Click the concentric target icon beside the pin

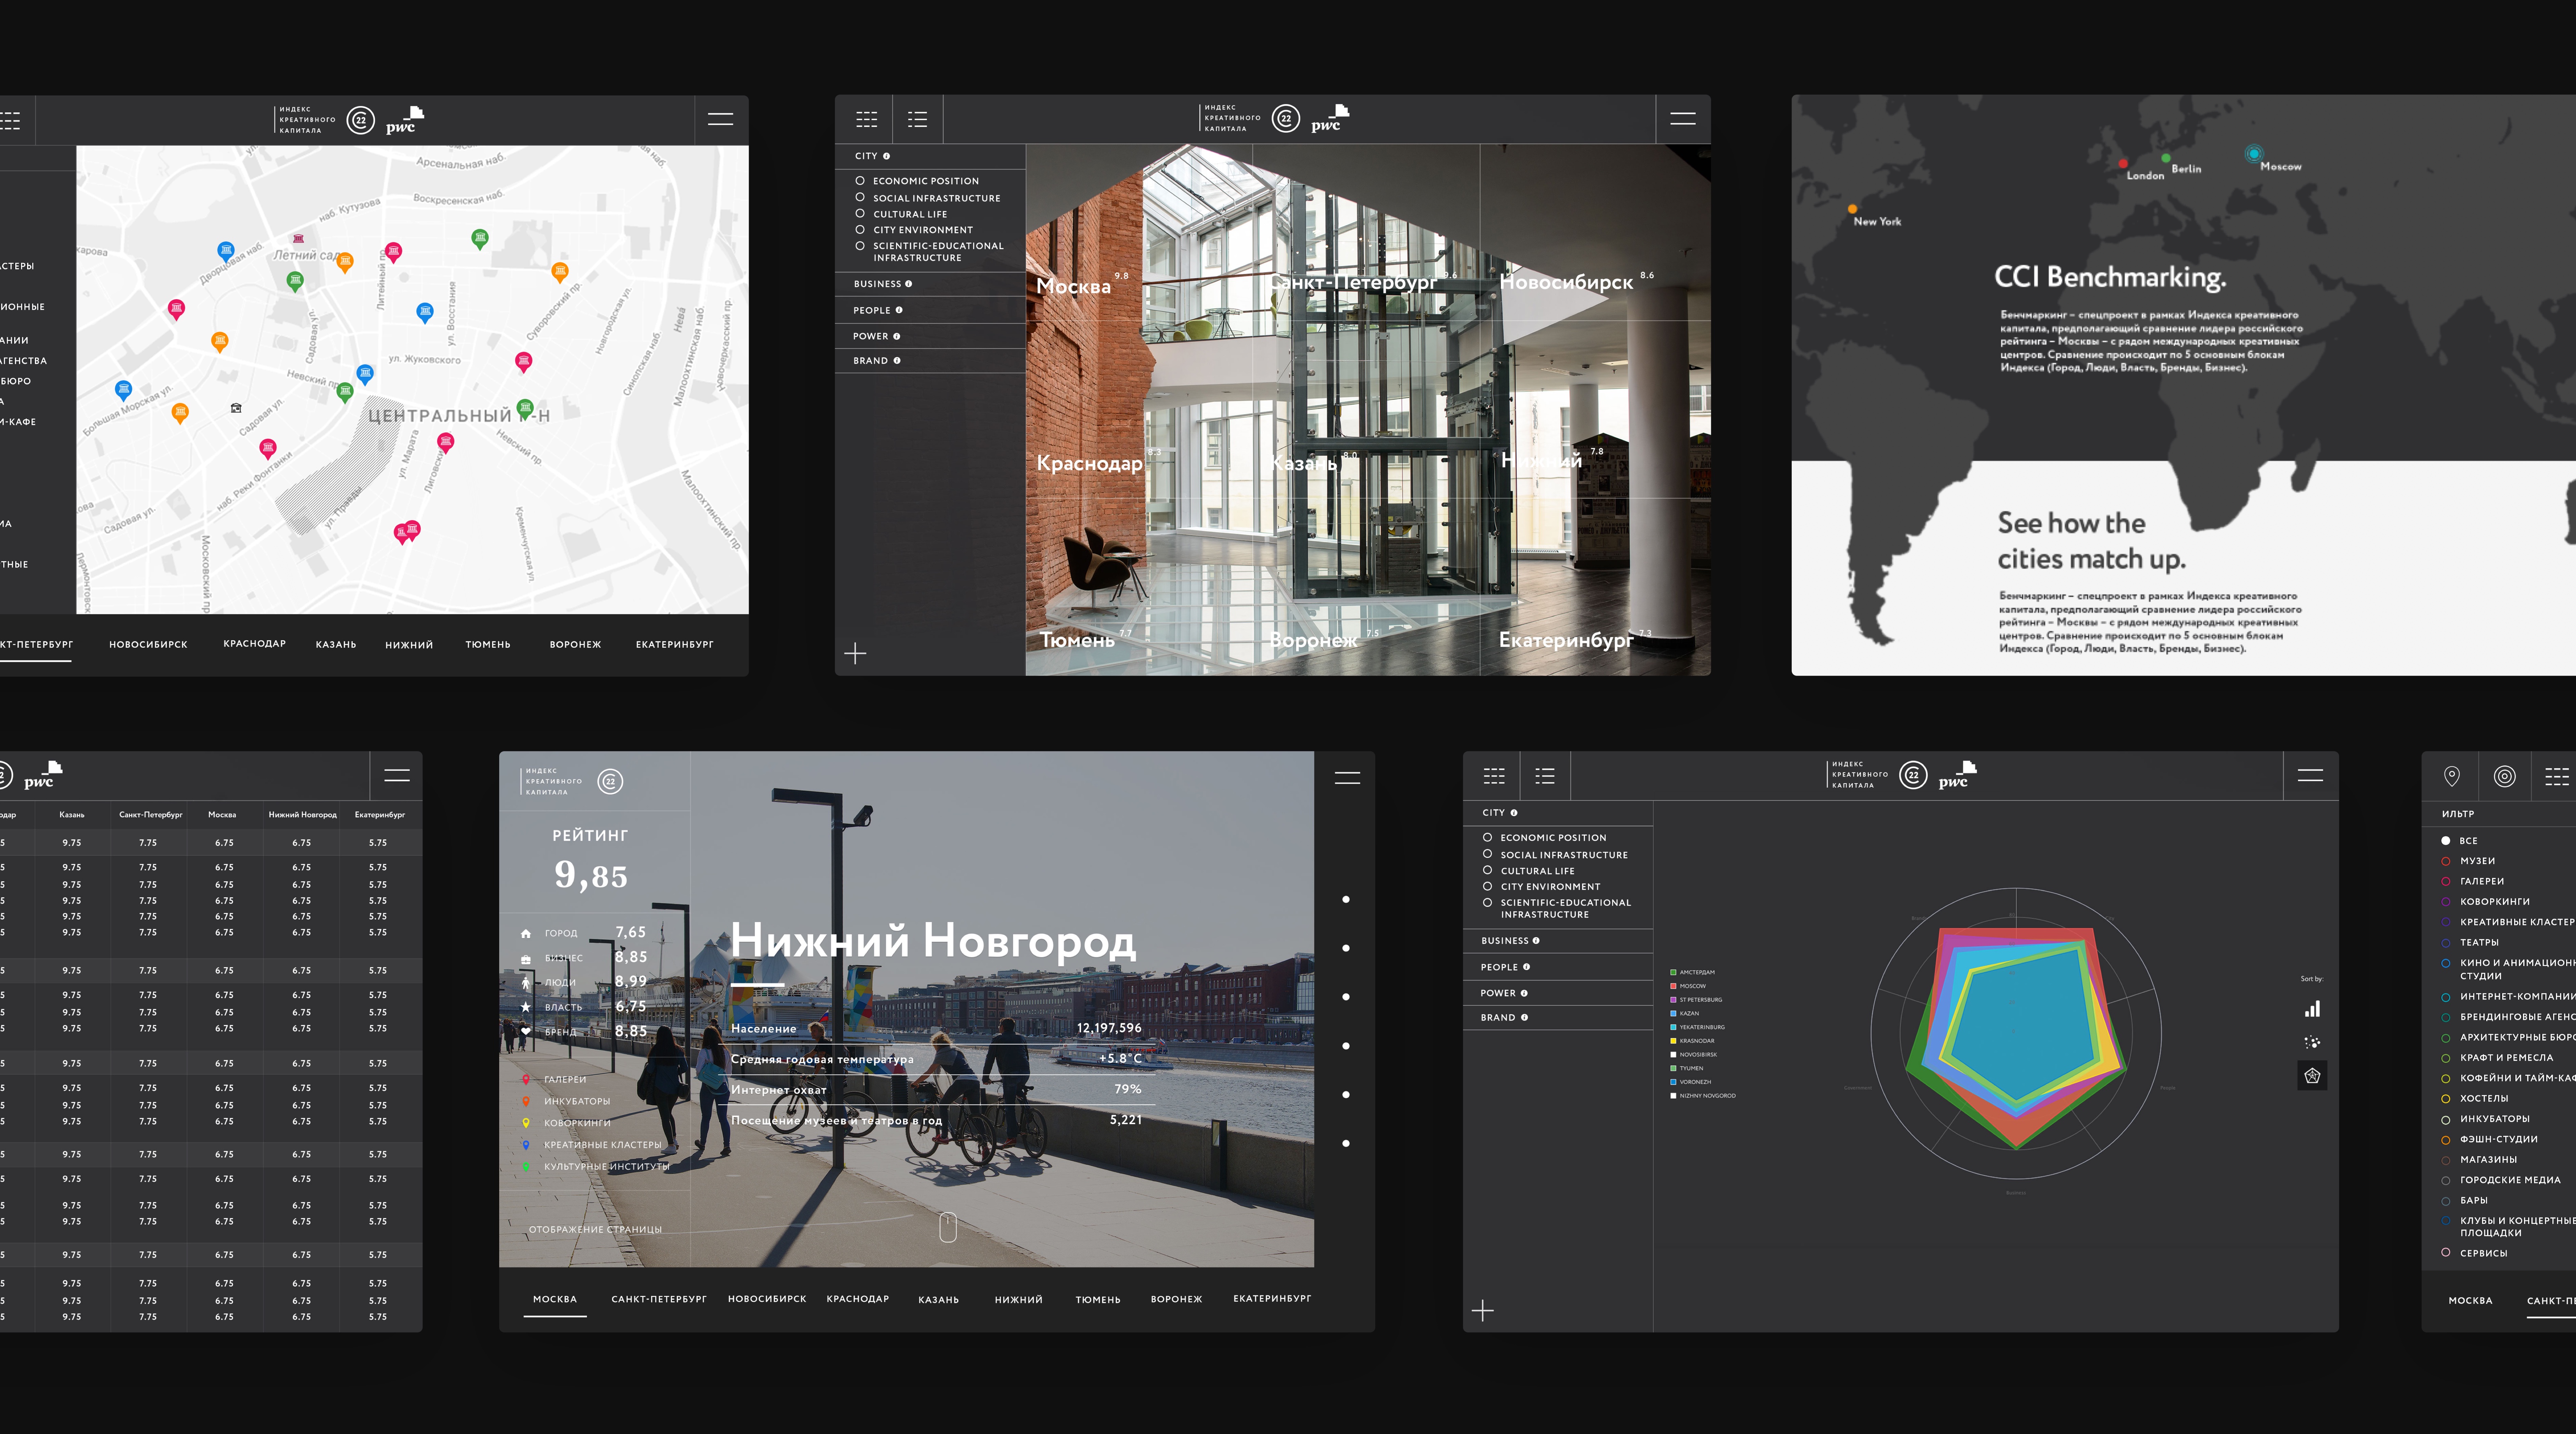coord(2504,776)
